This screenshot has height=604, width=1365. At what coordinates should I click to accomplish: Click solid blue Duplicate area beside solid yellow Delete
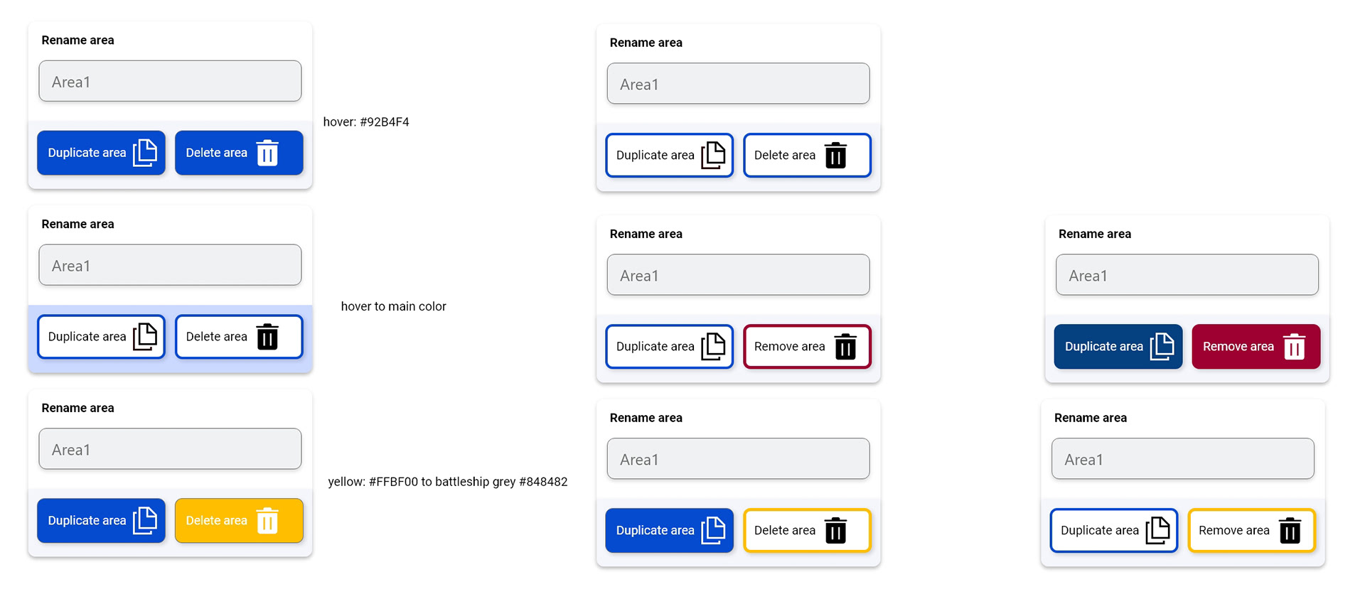[101, 520]
